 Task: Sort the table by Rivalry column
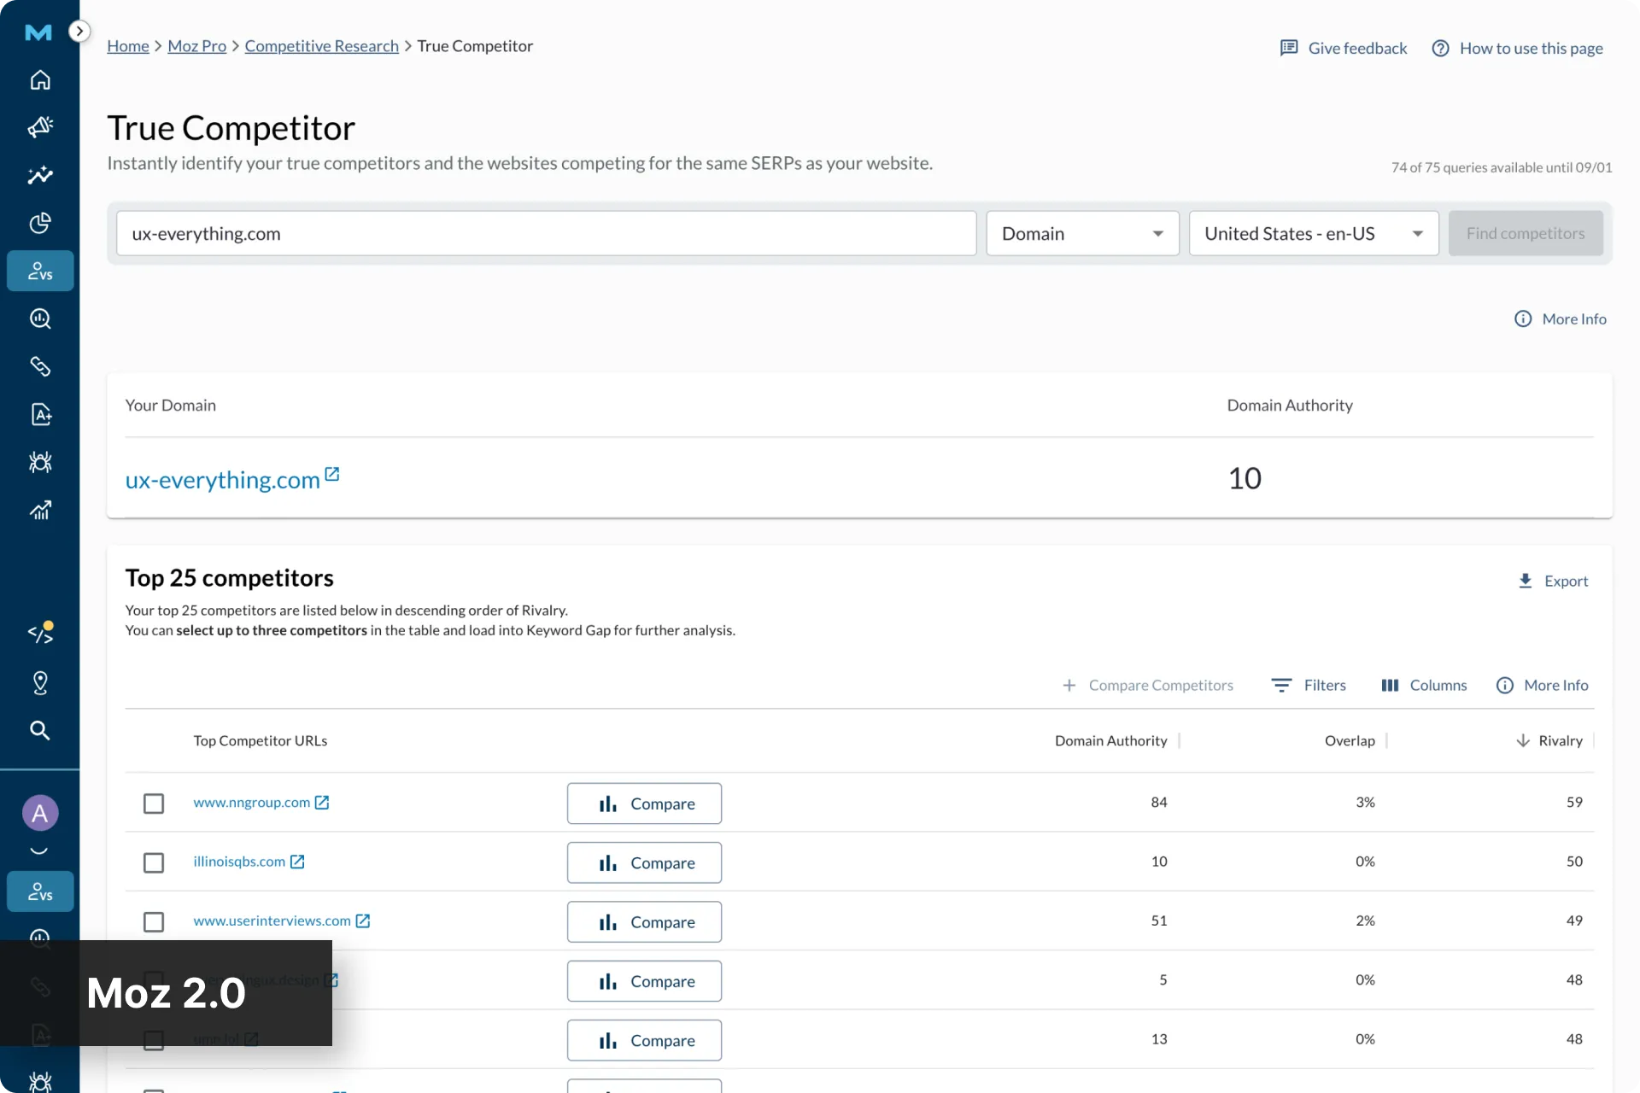coord(1549,740)
